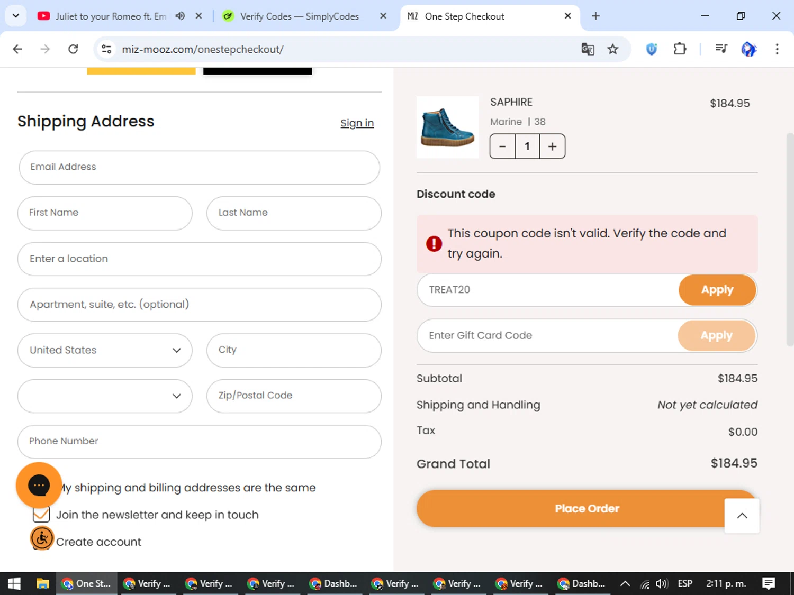The width and height of the screenshot is (794, 595).
Task: Go forward to the next page
Action: (45, 49)
